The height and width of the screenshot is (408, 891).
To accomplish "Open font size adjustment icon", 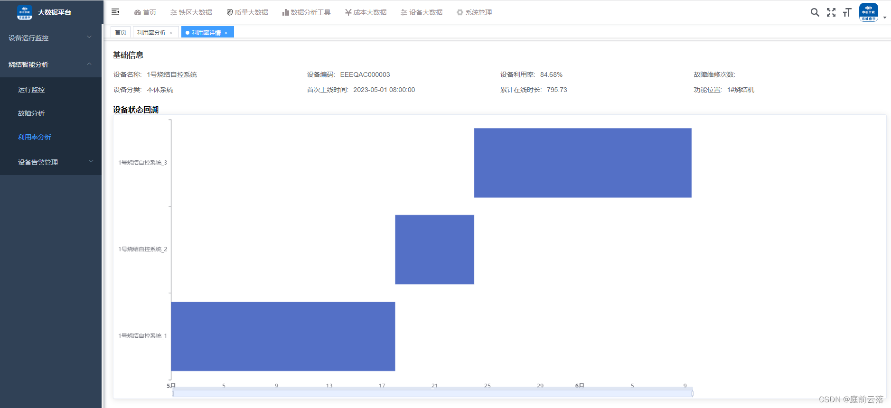I will coord(847,12).
